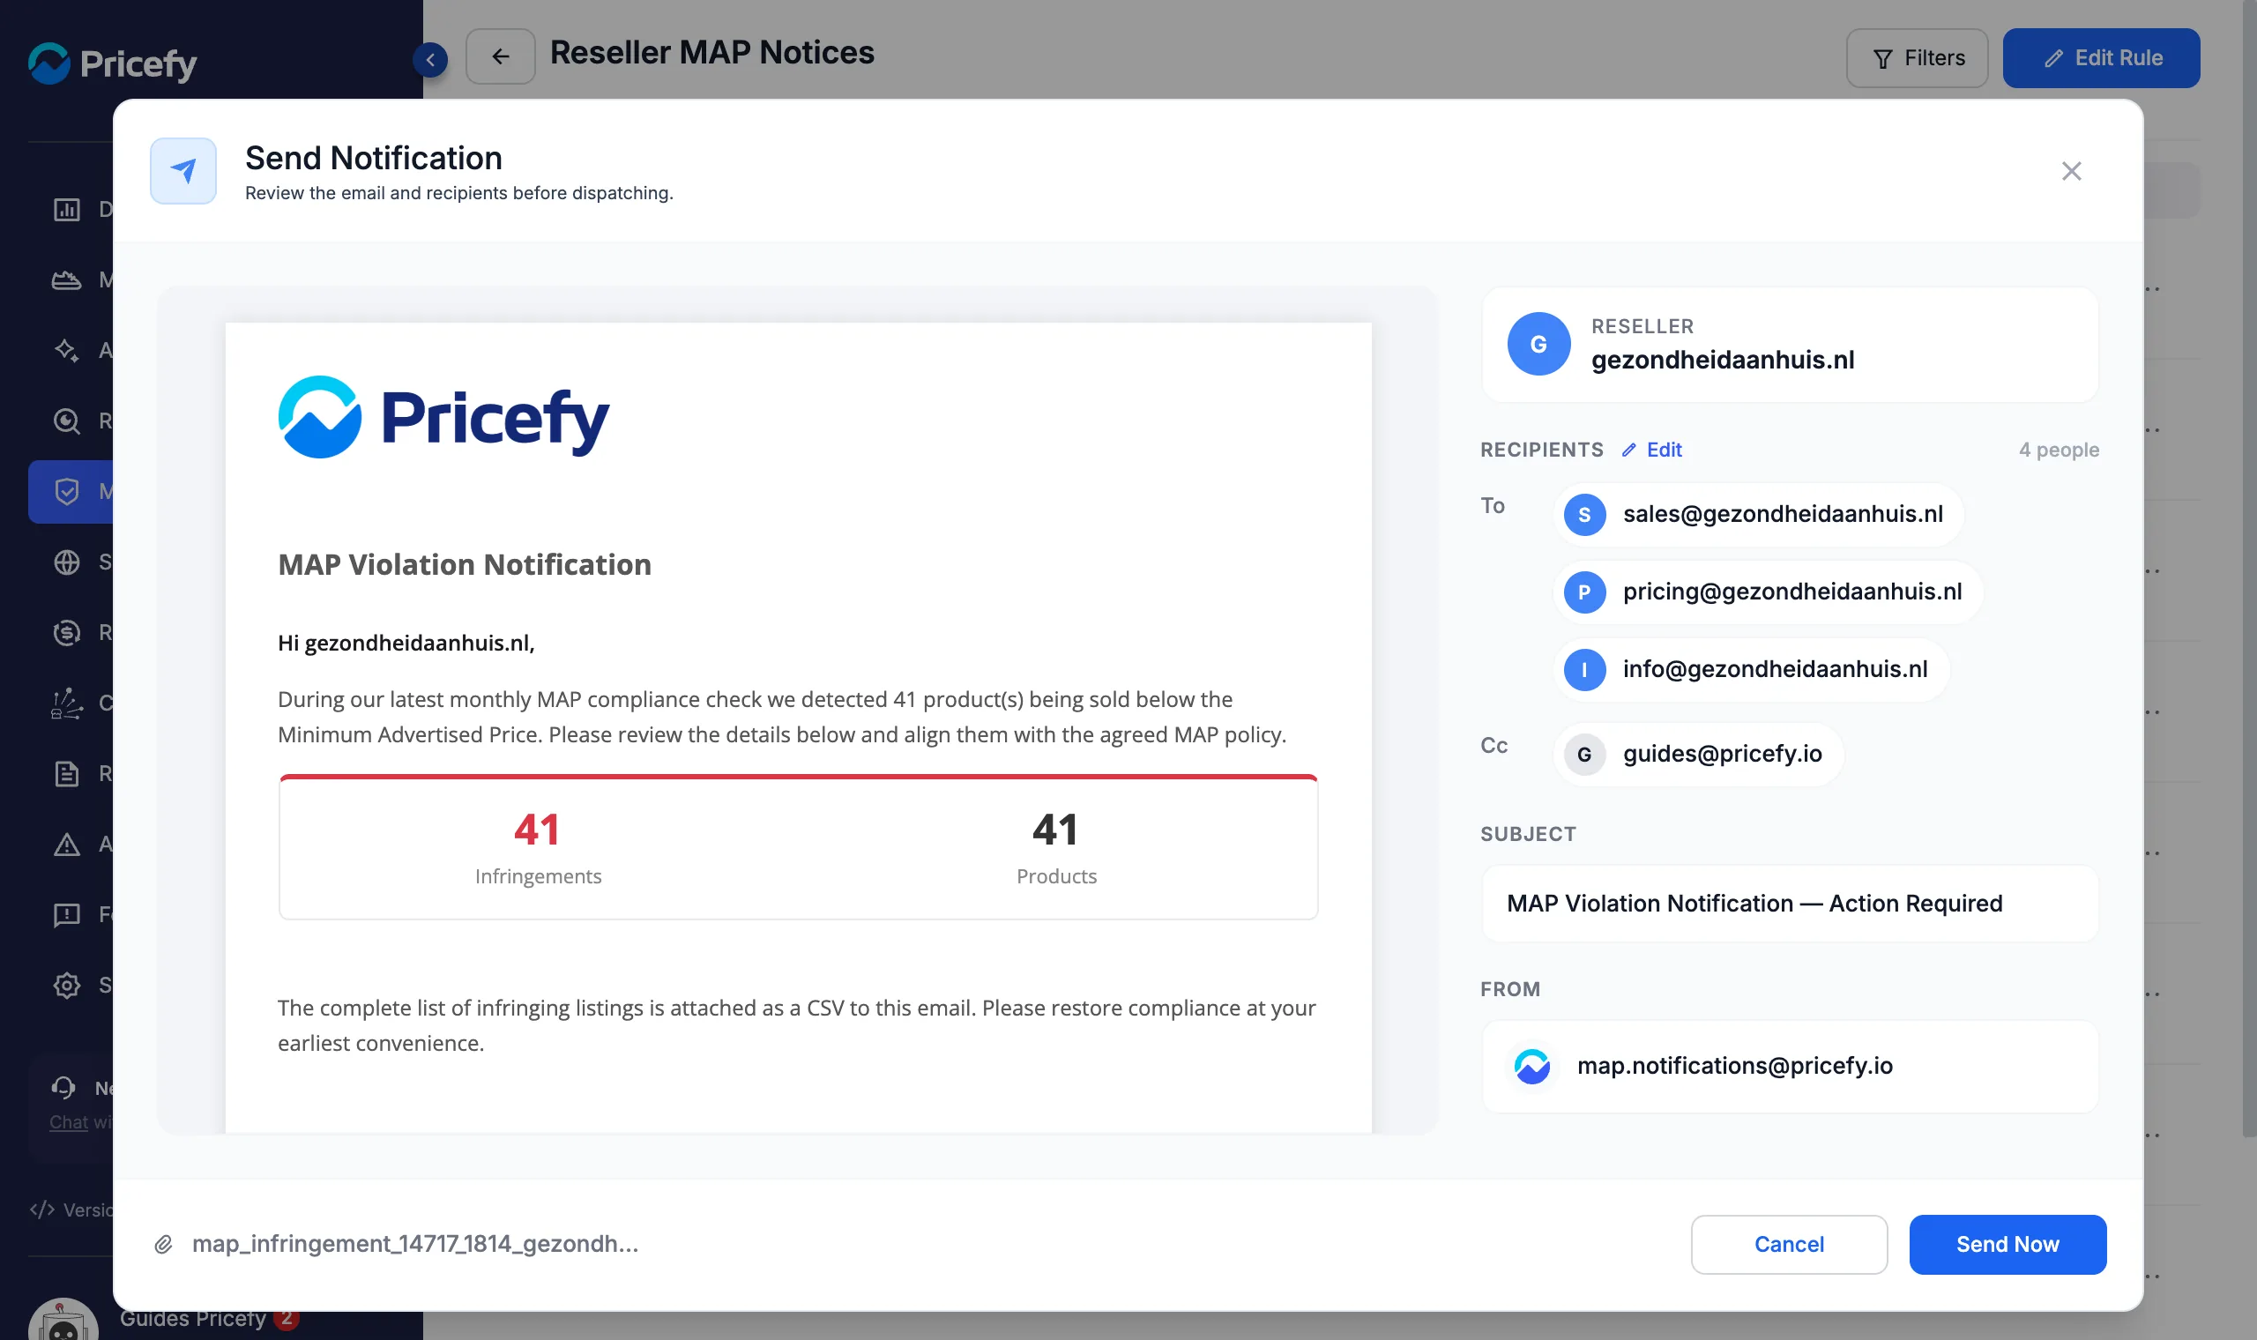Screen dimensions: 2257x1340
Task: Click the Send Now button
Action: point(2007,1243)
